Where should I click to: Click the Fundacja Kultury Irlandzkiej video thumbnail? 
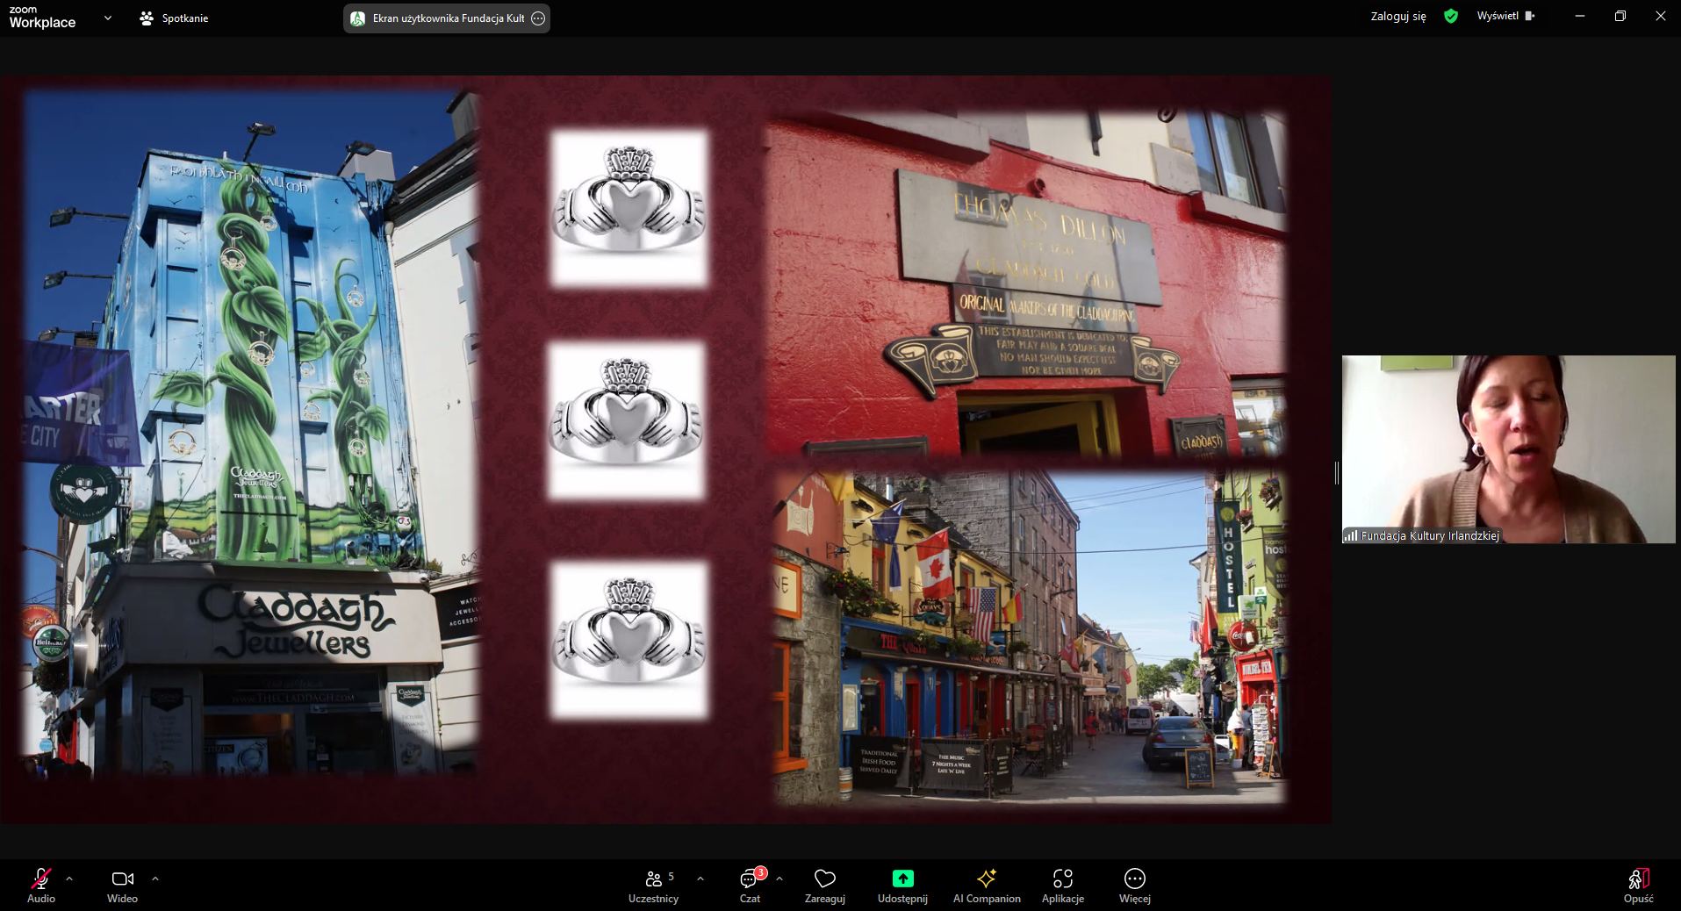tap(1508, 448)
